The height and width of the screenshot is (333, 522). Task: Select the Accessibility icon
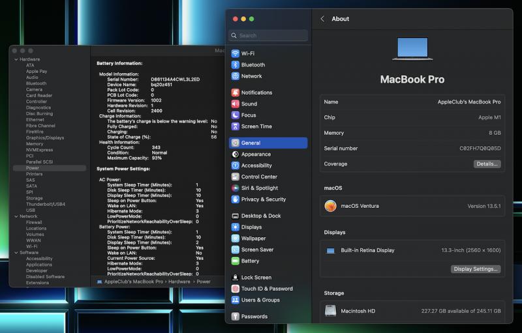(x=236, y=166)
